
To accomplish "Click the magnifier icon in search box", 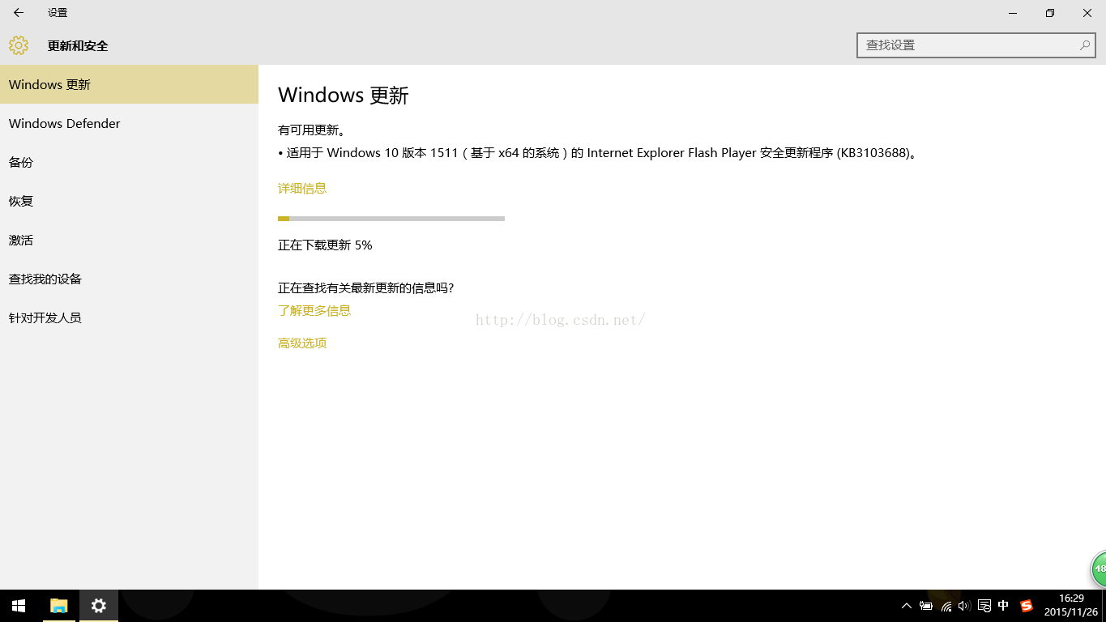I will tap(1085, 45).
